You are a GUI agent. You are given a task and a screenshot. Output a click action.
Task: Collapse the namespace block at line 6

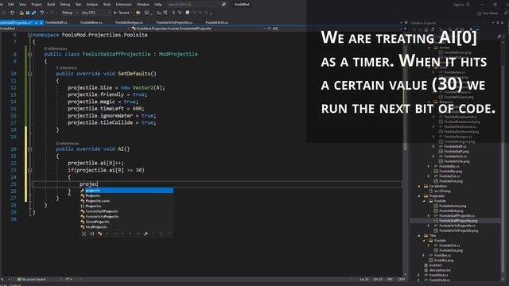click(x=29, y=35)
